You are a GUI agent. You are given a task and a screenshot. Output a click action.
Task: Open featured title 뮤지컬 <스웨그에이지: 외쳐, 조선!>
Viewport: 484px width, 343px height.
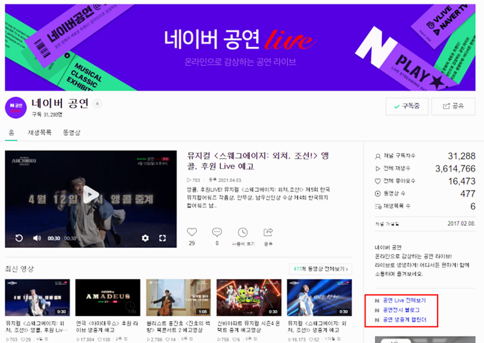click(258, 161)
